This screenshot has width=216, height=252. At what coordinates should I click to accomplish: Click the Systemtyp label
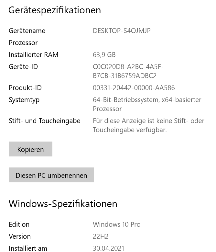(x=24, y=100)
